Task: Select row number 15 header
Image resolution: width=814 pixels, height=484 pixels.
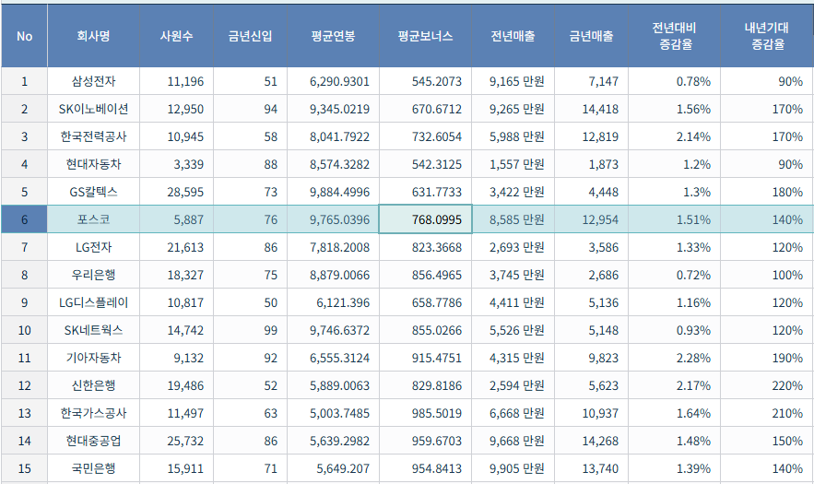Action: 24,468
